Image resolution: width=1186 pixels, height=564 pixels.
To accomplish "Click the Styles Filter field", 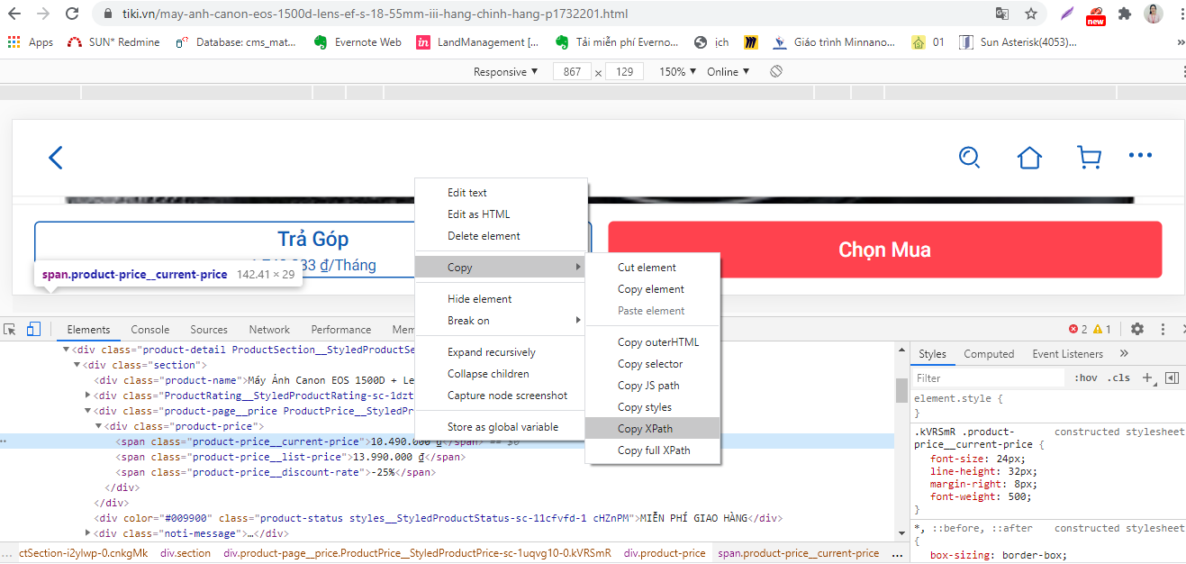I will click(x=990, y=378).
